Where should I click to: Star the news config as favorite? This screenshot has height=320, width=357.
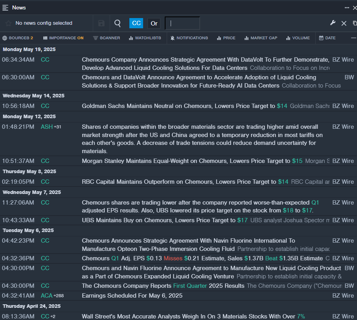point(8,23)
